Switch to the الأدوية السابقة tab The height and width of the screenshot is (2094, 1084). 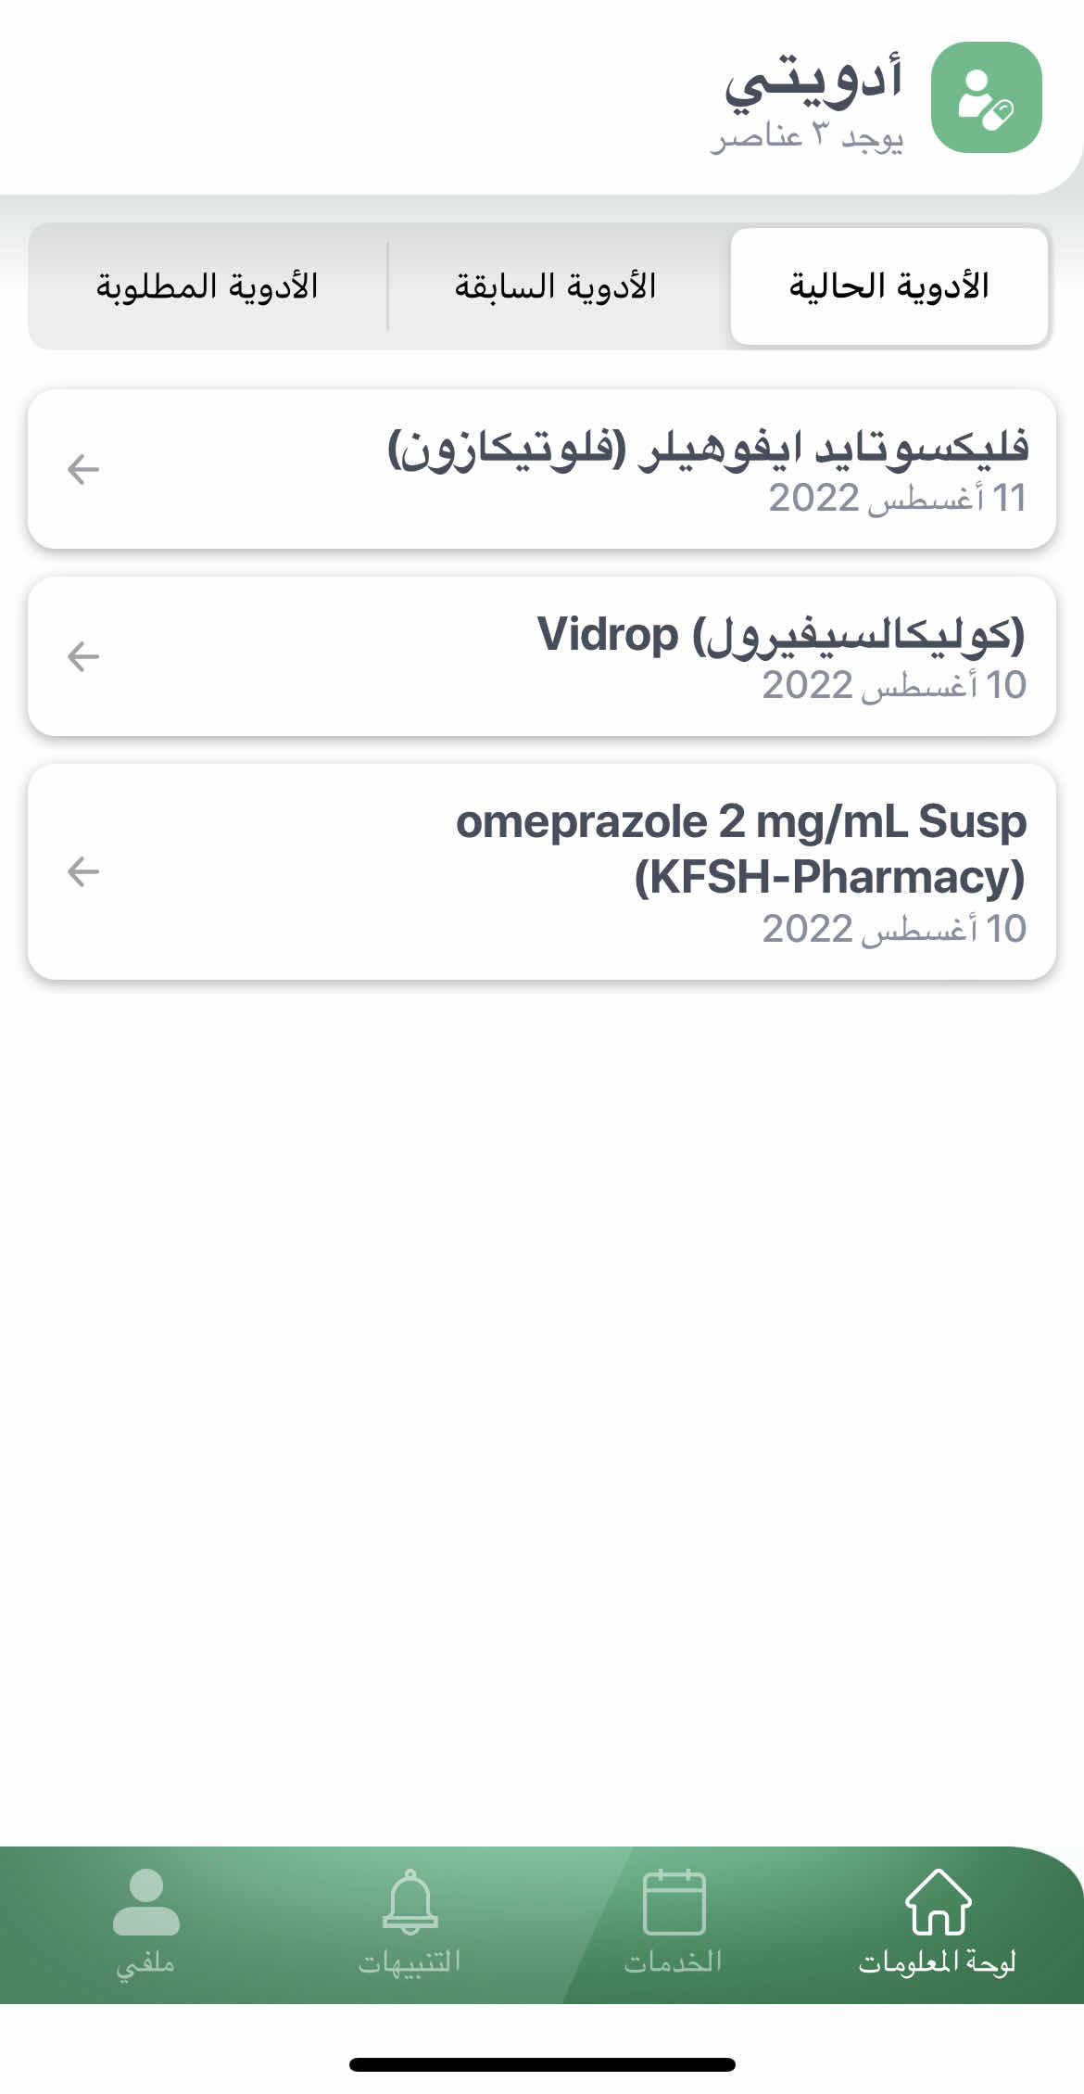[x=555, y=286]
